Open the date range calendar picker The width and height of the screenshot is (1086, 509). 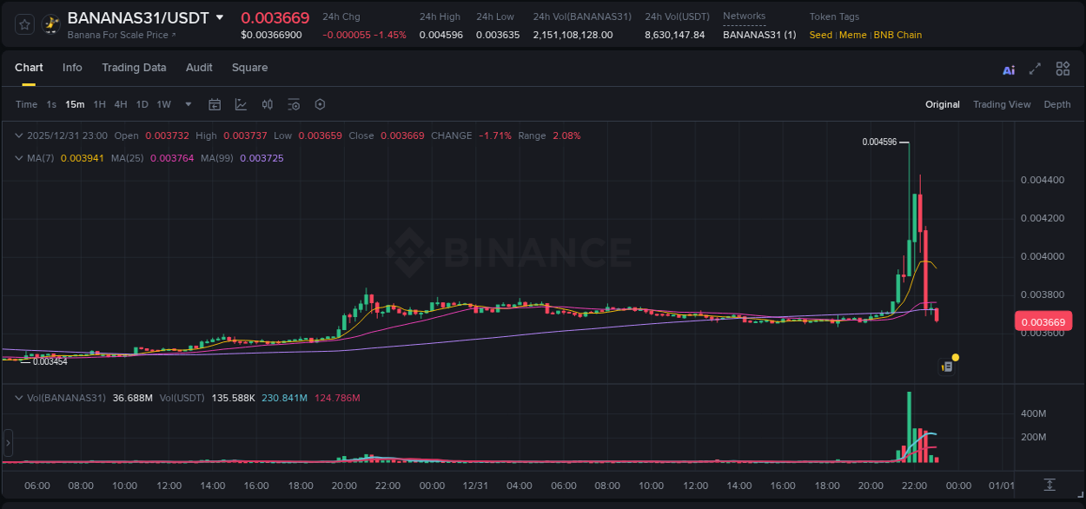(x=215, y=104)
